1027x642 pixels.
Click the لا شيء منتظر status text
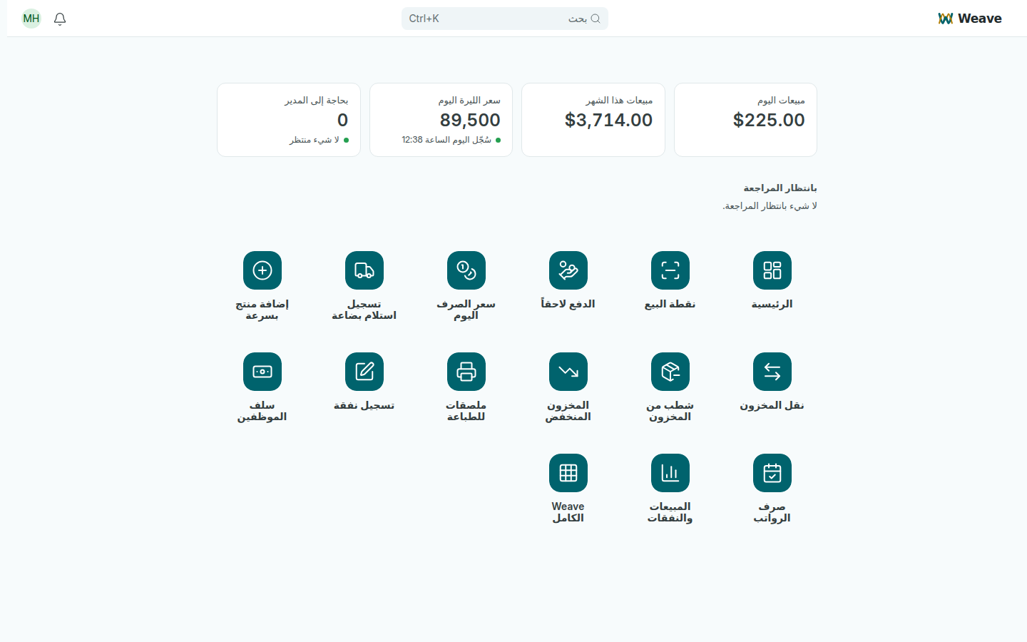(x=315, y=141)
